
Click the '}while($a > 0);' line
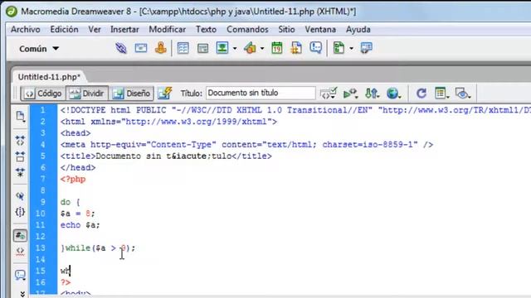point(98,248)
